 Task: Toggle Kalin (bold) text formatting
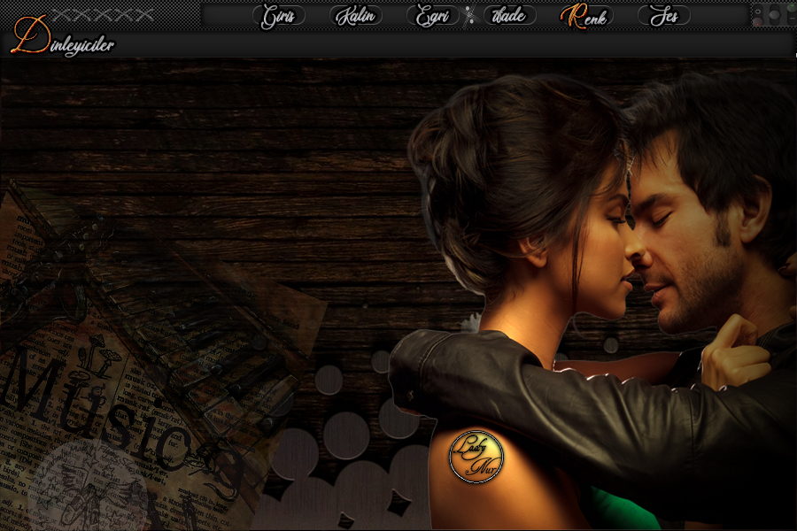point(356,16)
